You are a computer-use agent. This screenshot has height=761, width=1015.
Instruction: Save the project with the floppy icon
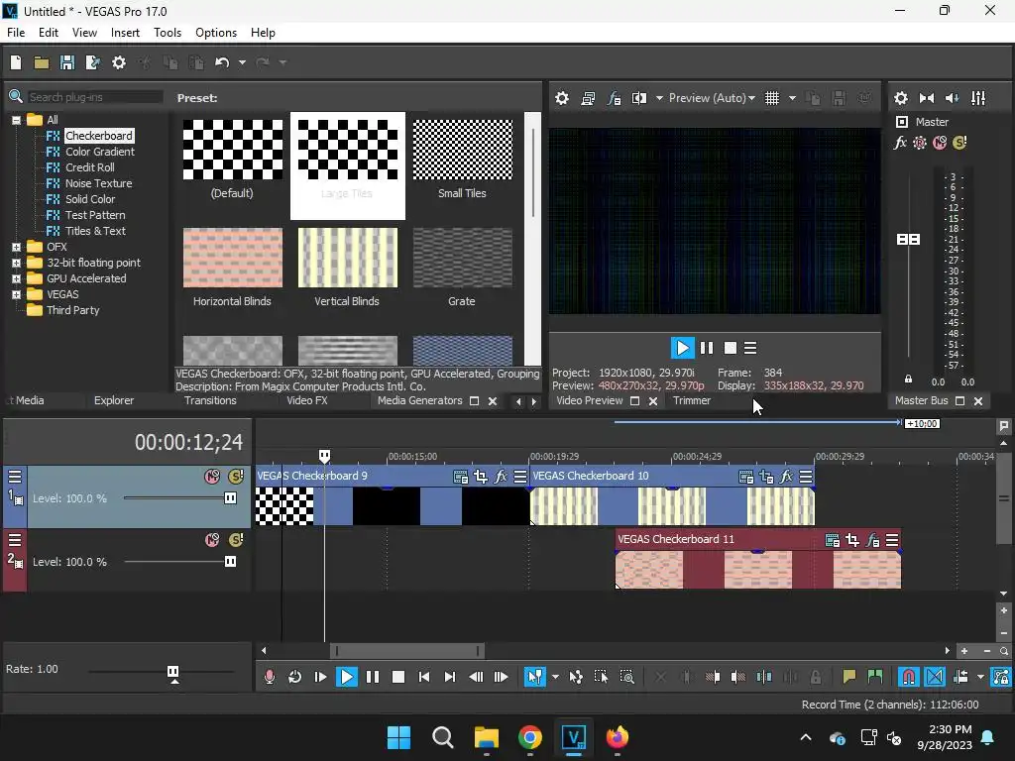(x=67, y=62)
